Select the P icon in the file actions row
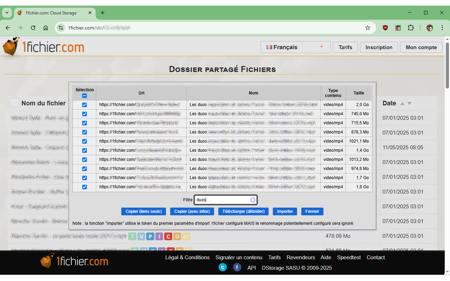The image size is (450, 281). [x=150, y=236]
